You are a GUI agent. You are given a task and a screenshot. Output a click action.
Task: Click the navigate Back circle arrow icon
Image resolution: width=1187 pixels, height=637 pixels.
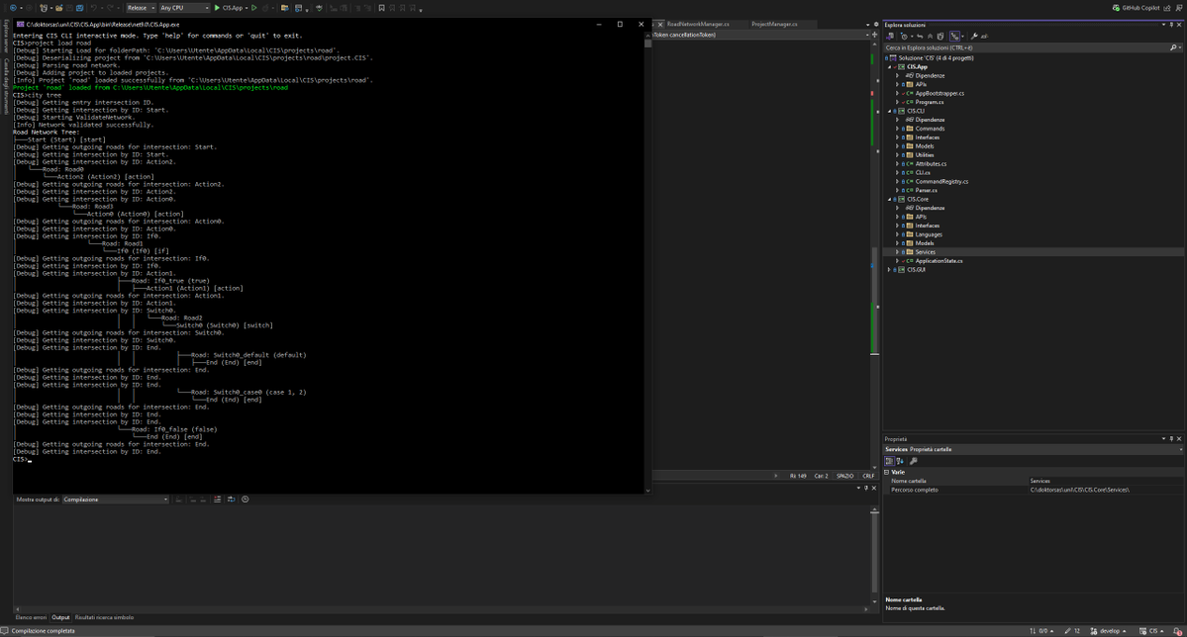click(x=13, y=8)
